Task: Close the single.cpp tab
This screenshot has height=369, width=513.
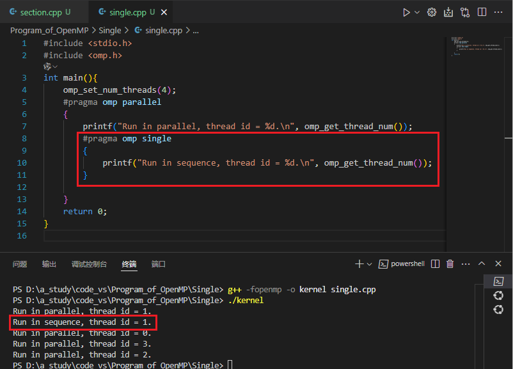Action: pos(164,12)
